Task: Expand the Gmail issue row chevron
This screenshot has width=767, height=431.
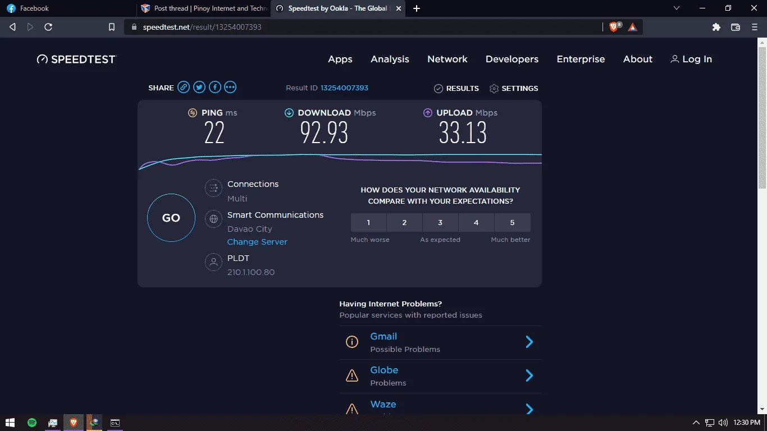Action: 529,342
